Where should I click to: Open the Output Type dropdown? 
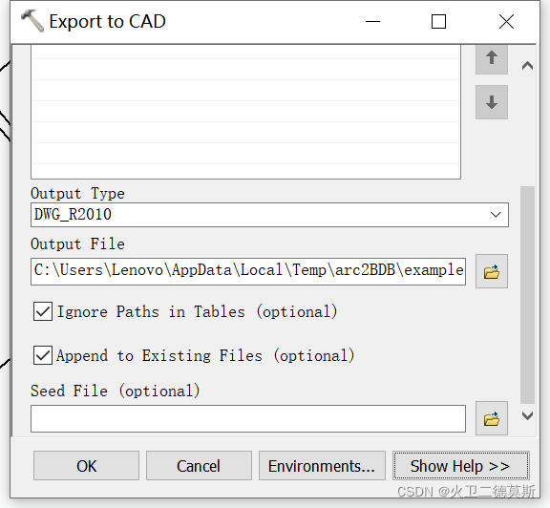click(496, 214)
